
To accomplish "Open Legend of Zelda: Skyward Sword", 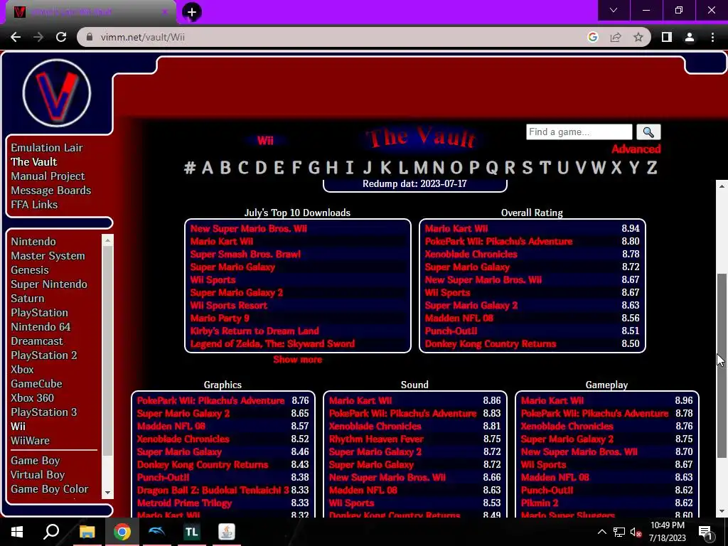I will (x=272, y=343).
